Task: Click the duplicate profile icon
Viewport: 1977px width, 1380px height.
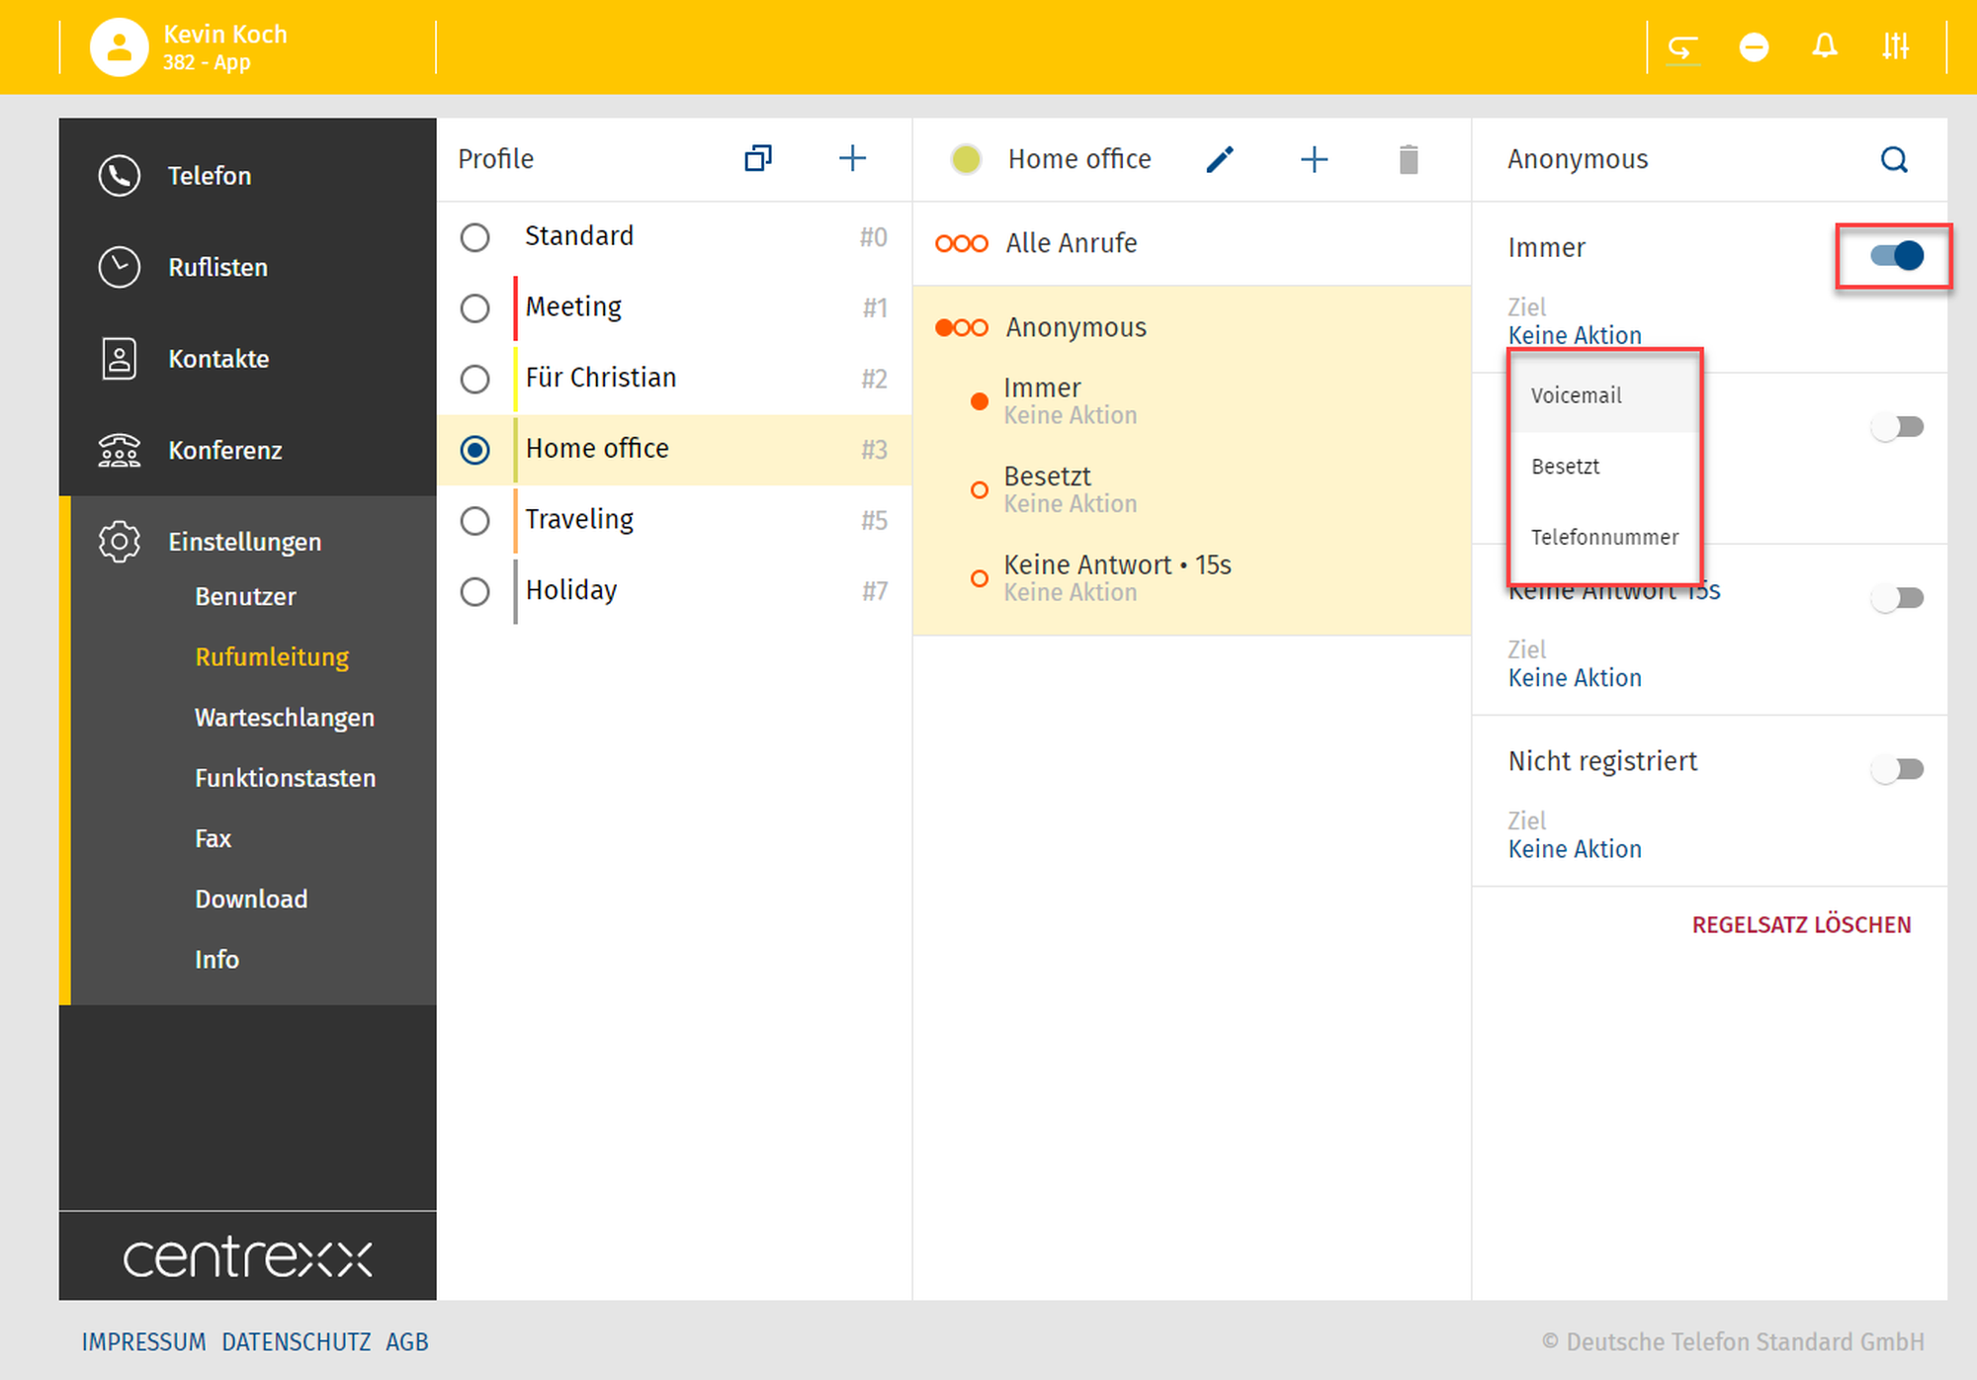Action: coord(757,158)
